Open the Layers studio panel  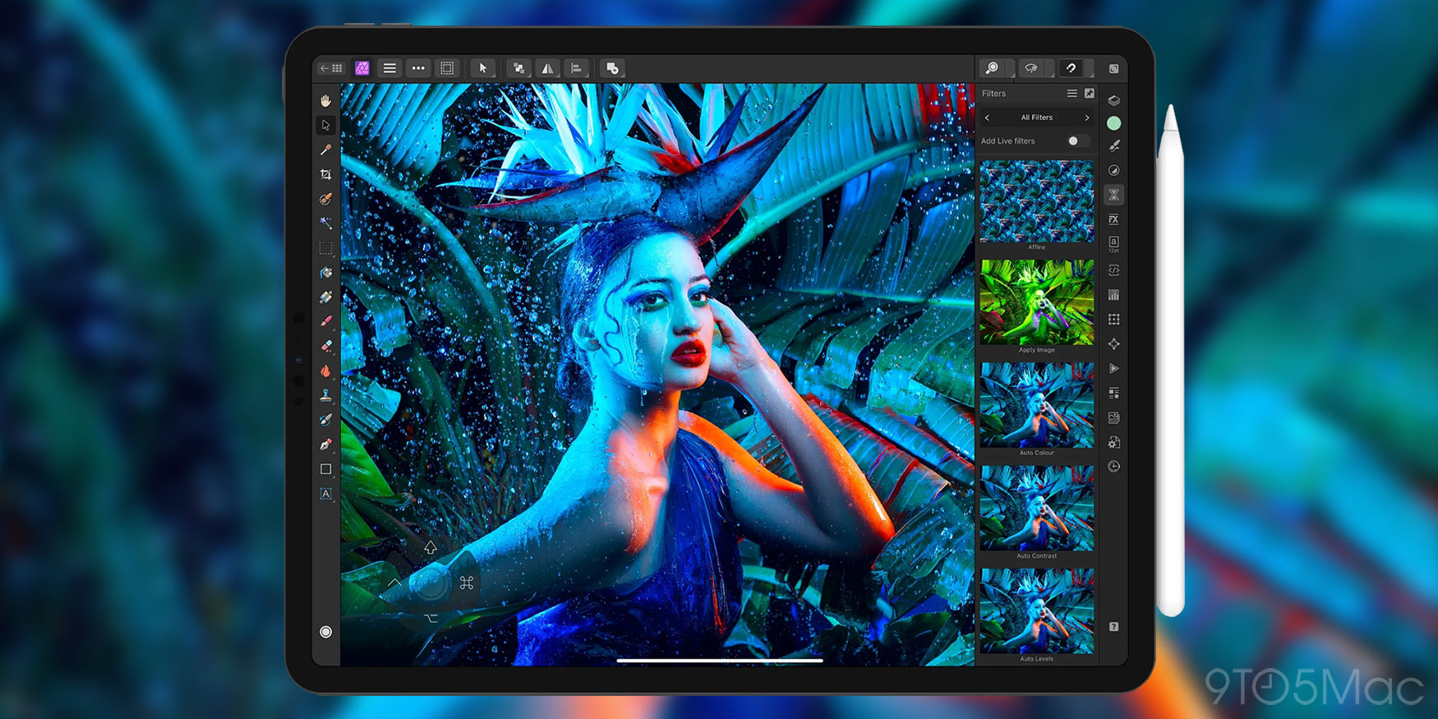1113,100
